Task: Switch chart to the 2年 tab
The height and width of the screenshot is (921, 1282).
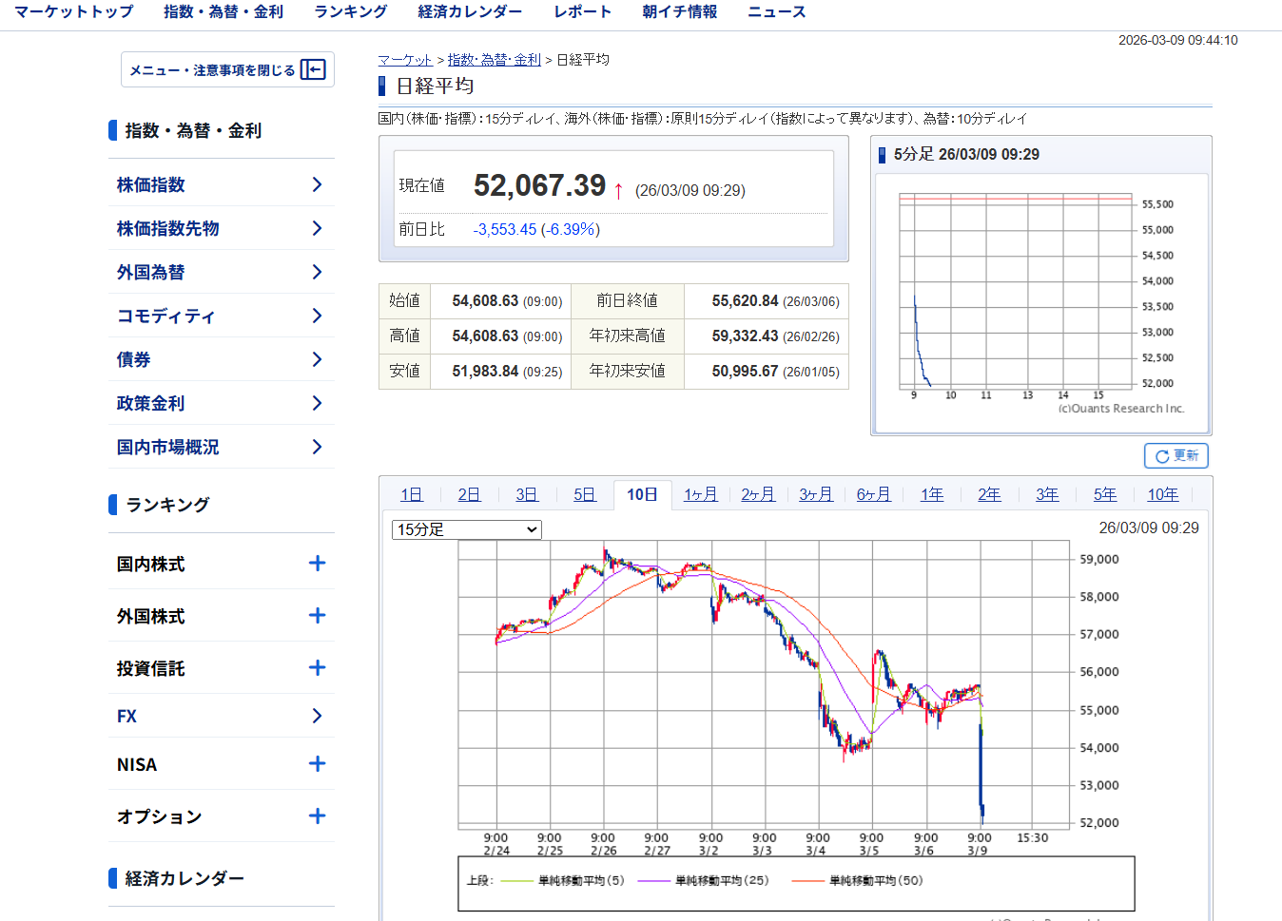Action: click(990, 494)
